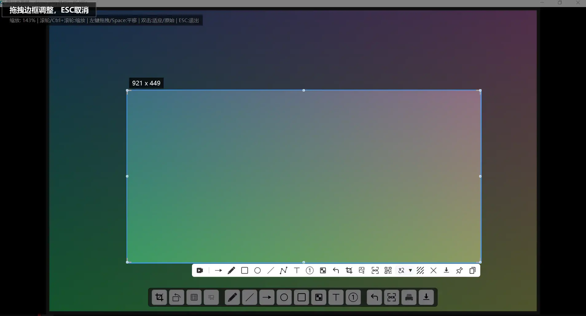
Task: Pin the screenshot to the screen
Action: coord(459,271)
